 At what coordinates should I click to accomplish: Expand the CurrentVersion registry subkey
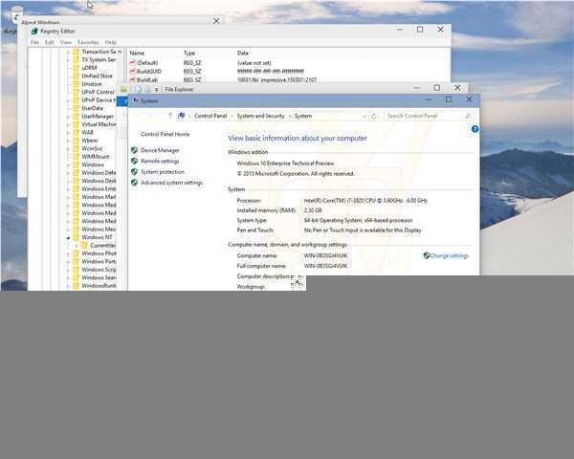77,246
